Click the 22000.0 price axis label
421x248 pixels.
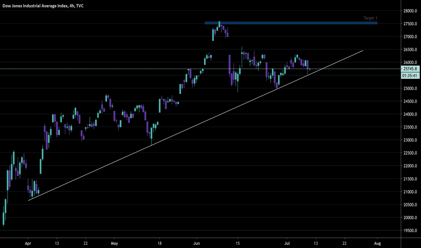point(410,166)
